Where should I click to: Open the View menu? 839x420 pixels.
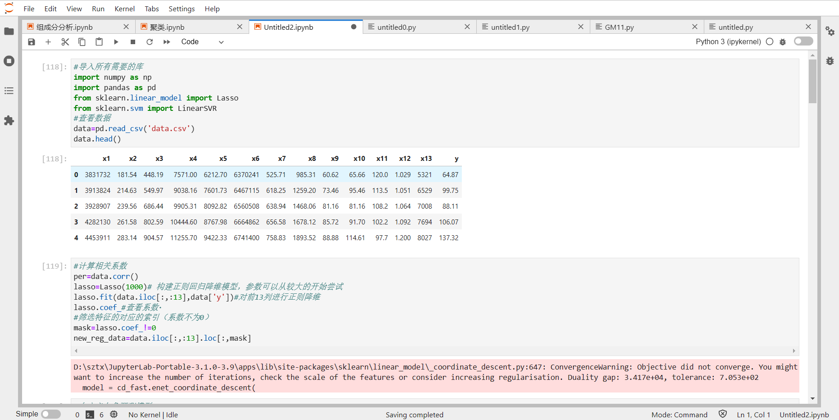click(74, 9)
